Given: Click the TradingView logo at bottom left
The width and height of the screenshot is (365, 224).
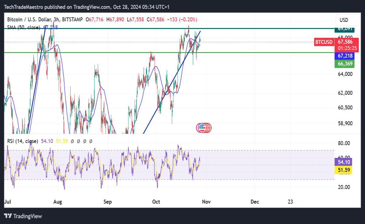Looking at the screenshot, I should [x=23, y=216].
